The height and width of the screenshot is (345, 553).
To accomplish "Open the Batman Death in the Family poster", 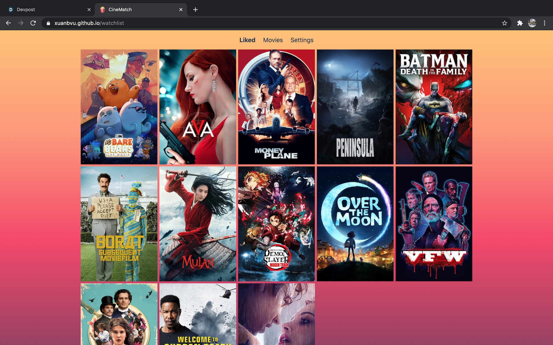I will coord(434,107).
